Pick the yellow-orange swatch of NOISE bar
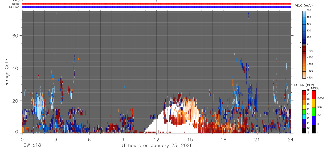This screenshot has width=327, height=151. [314, 103]
